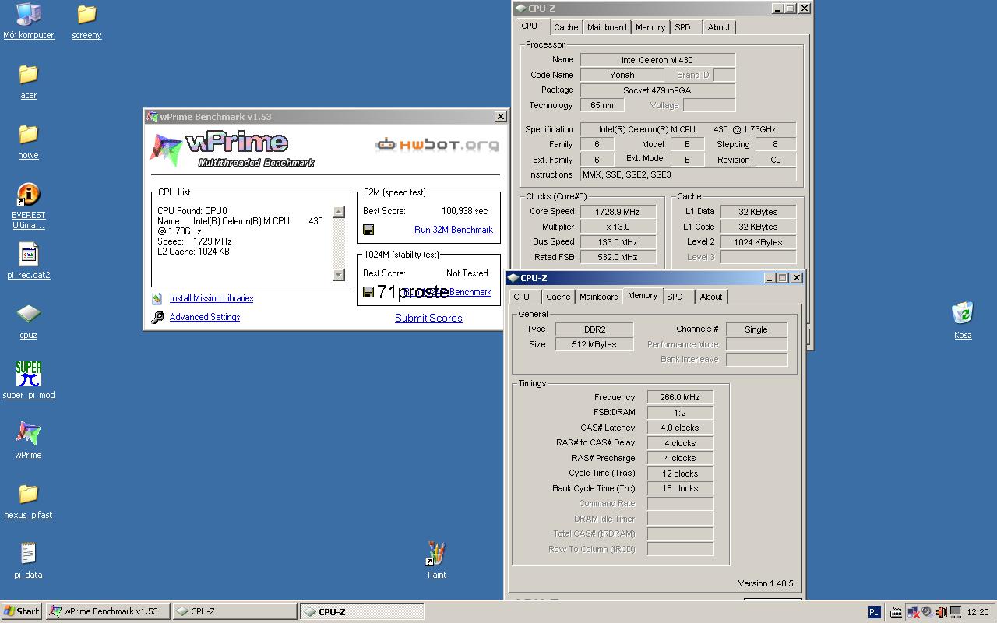Image resolution: width=997 pixels, height=623 pixels.
Task: Open Memory tab in the rear CPU-Z window
Action: click(650, 27)
